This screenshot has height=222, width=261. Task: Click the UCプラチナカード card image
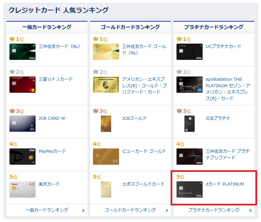tap(190, 52)
